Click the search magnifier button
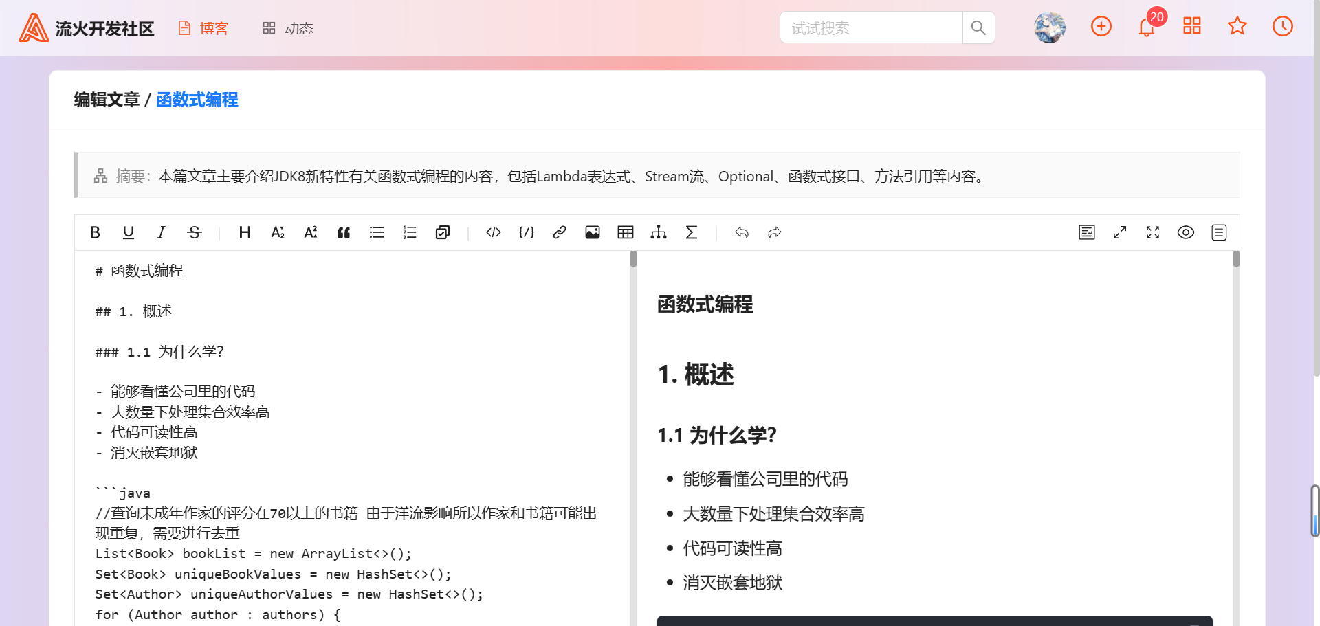Screen dimensions: 1320x626 [978, 27]
